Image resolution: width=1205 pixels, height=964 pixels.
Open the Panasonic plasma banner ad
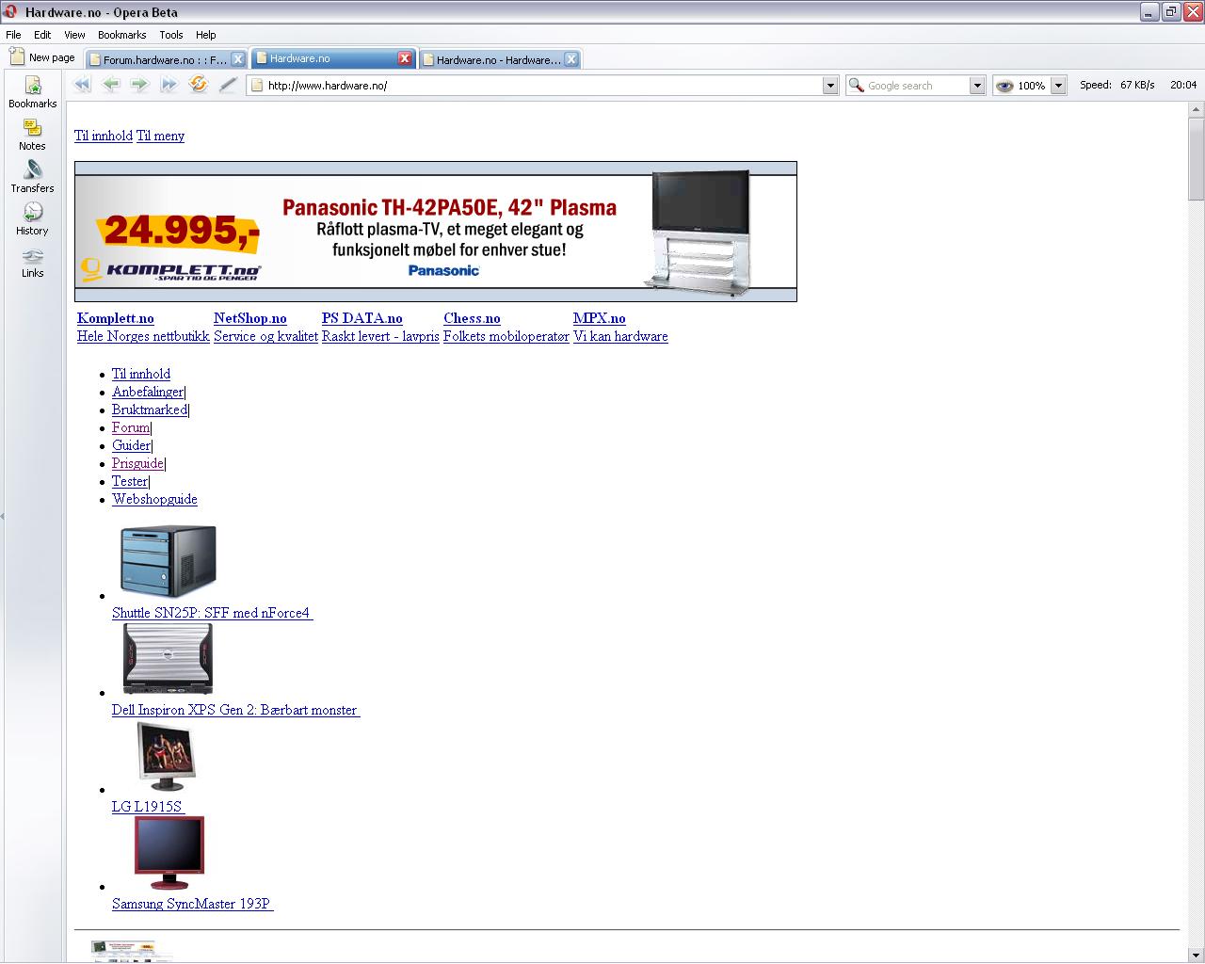pos(436,232)
